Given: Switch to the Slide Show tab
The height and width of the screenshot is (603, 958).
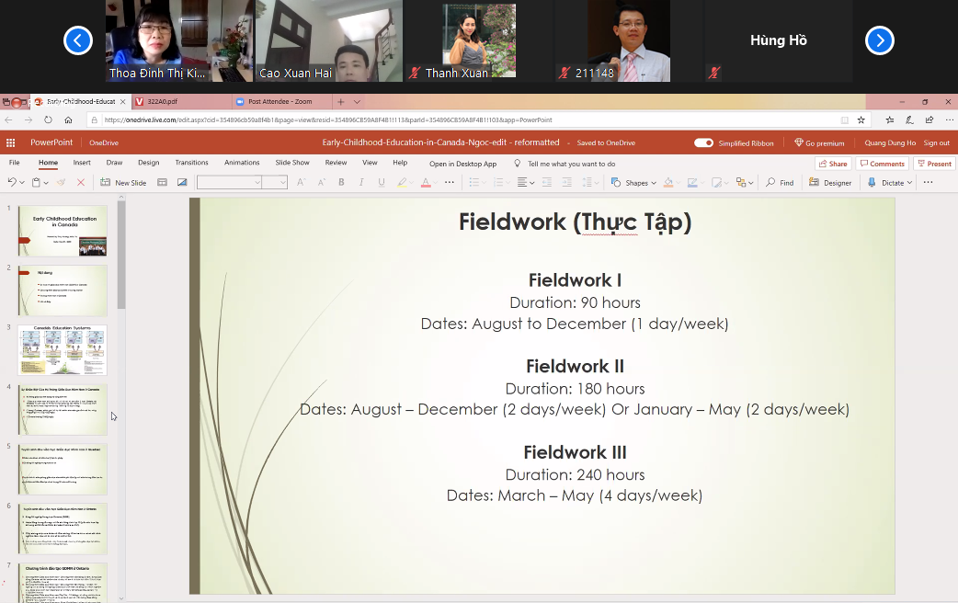Looking at the screenshot, I should pyautogui.click(x=292, y=163).
